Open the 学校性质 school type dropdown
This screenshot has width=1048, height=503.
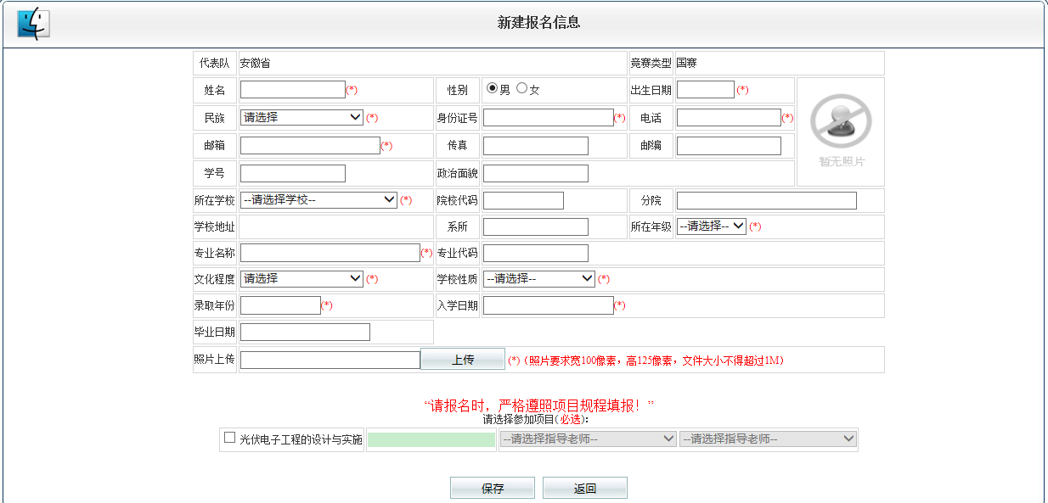[x=539, y=278]
